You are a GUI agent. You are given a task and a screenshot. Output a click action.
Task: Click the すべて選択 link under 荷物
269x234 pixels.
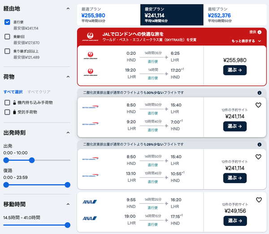pos(13,92)
